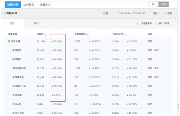This screenshot has width=180, height=116.
Task: Open the 日期 dropdown
Action: point(107,13)
